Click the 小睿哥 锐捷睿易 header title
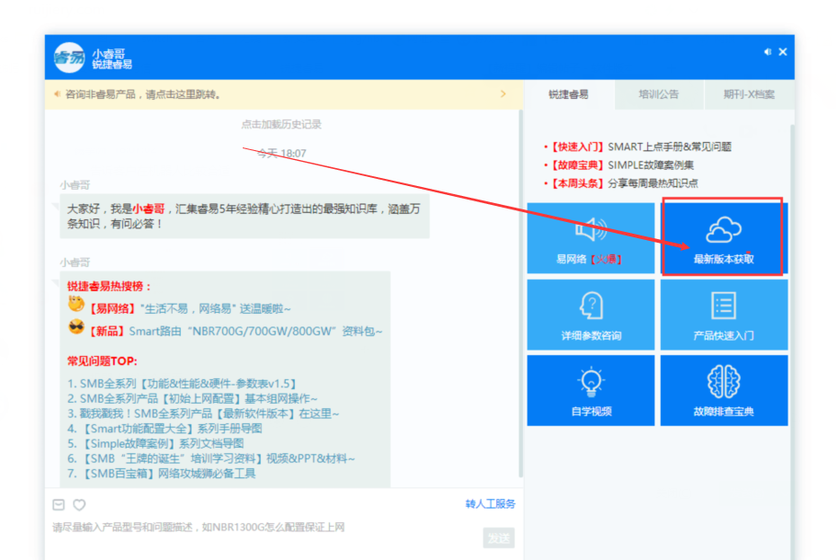 pyautogui.click(x=111, y=58)
